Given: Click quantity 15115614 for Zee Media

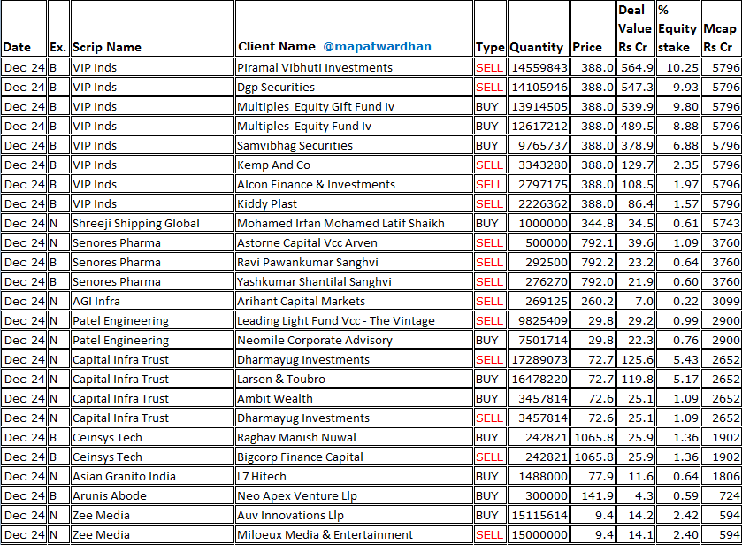Looking at the screenshot, I should tap(539, 515).
